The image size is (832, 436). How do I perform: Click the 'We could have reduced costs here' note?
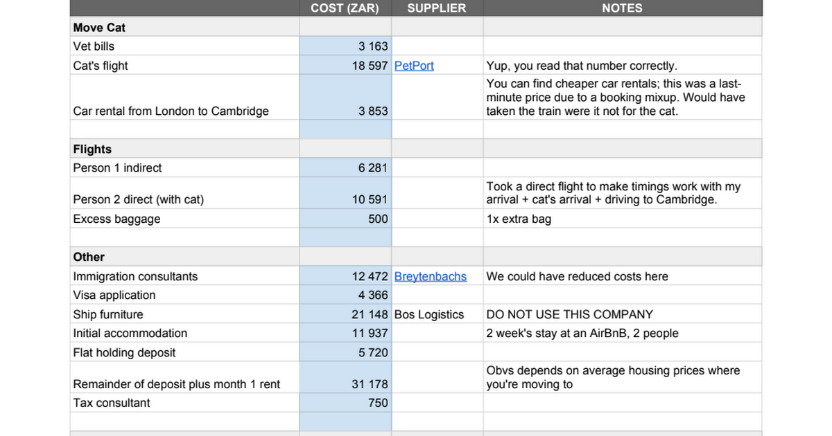point(578,276)
